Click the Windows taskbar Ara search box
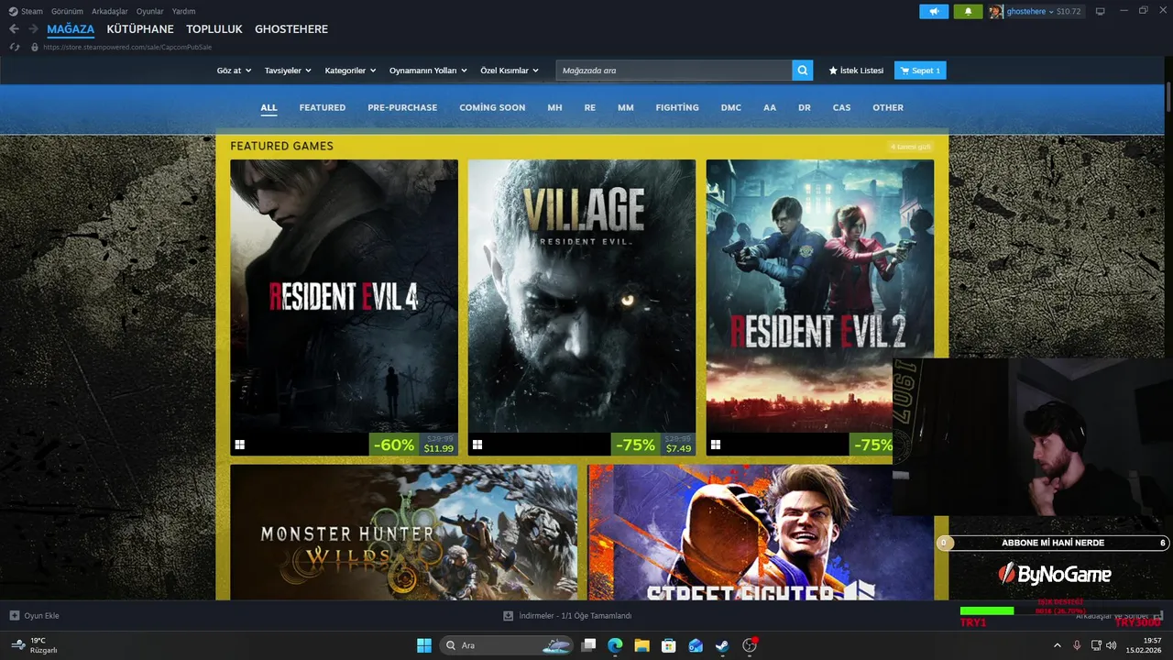The height and width of the screenshot is (660, 1173). coord(507,645)
